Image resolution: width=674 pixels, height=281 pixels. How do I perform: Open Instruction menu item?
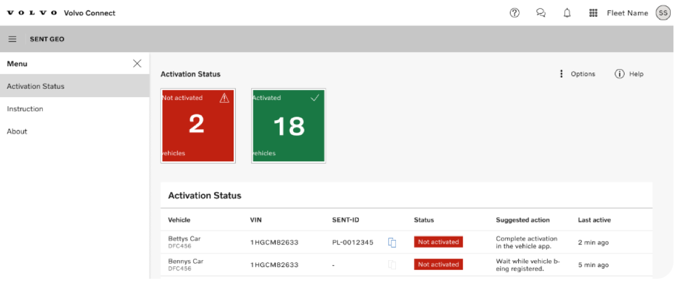click(x=75, y=108)
